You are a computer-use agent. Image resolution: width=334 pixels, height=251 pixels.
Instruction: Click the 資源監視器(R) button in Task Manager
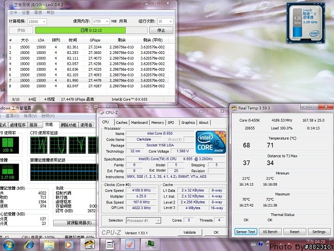coord(75,223)
